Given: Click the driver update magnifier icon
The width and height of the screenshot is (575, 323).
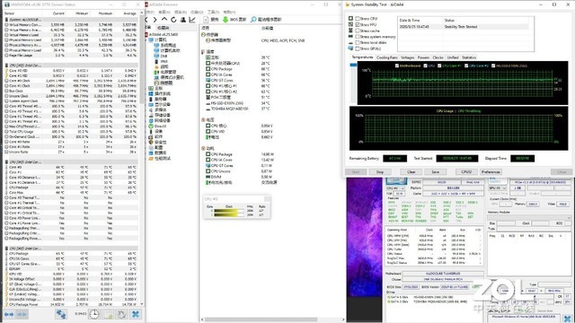Looking at the screenshot, I should point(253,20).
